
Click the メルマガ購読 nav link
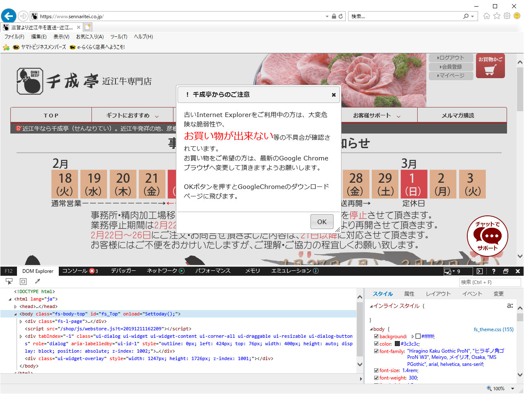(x=458, y=115)
